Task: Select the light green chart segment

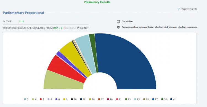Action: point(62,81)
